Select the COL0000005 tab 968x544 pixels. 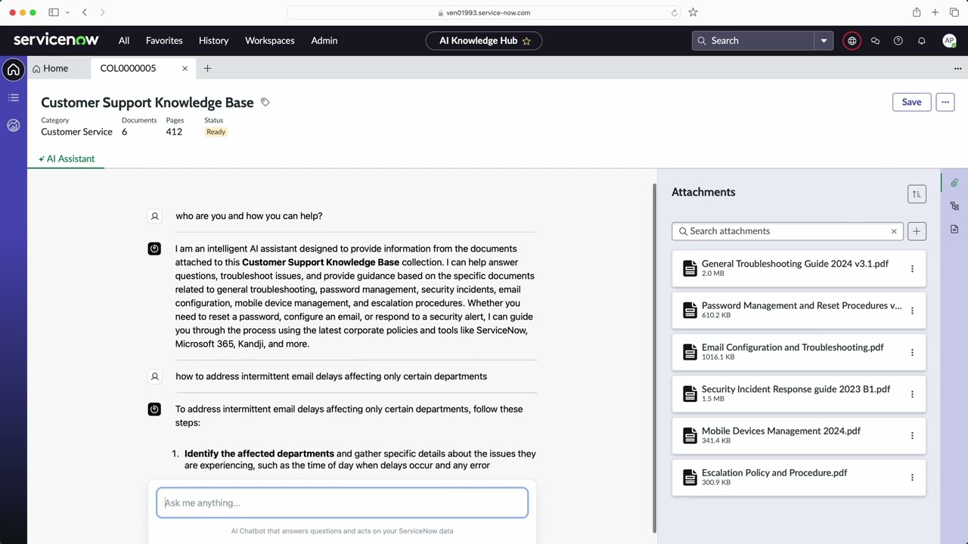pyautogui.click(x=128, y=68)
